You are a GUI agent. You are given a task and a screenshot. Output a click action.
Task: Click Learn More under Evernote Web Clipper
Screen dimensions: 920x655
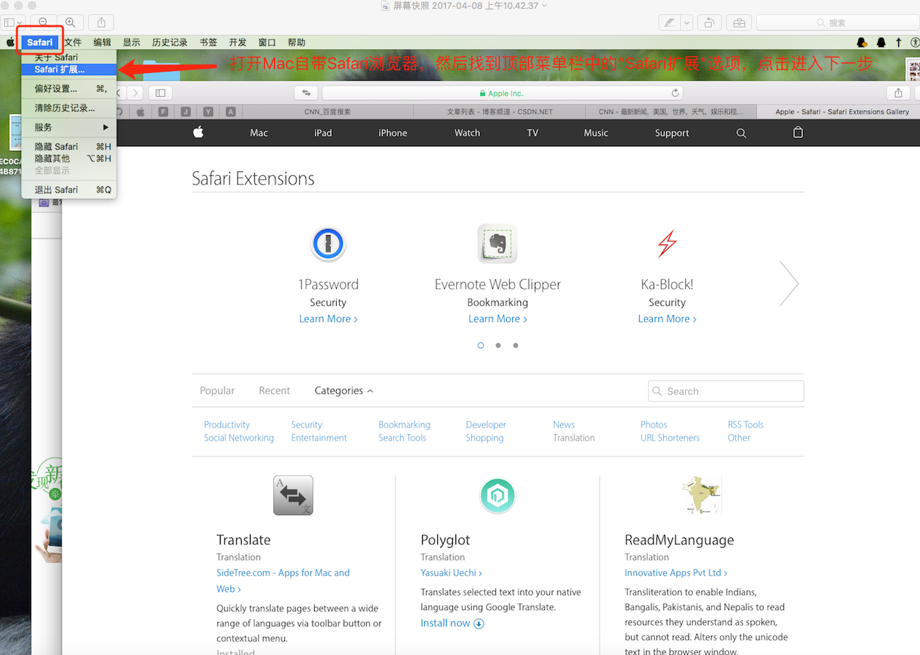click(x=497, y=319)
